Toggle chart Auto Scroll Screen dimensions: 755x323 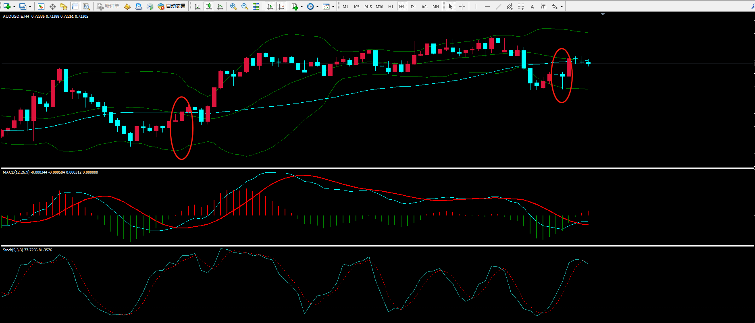pyautogui.click(x=270, y=6)
